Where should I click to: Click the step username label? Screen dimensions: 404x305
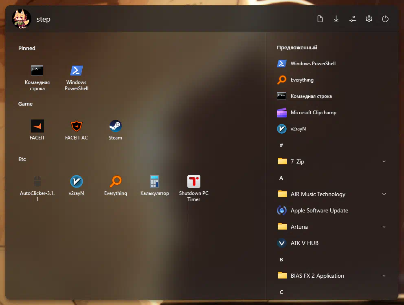[x=43, y=19]
